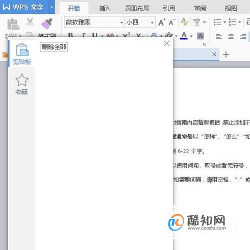Click the phonetic guide wén icon
The width and height of the screenshot is (250, 250).
[196, 22]
